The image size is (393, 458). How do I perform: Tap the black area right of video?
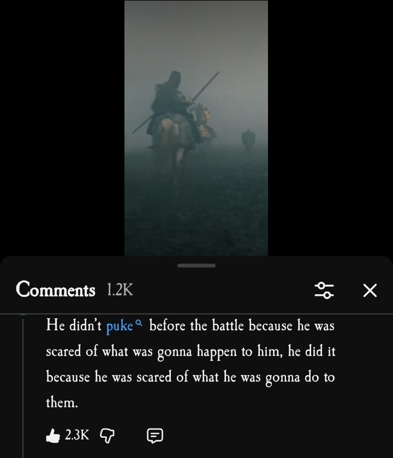(x=331, y=128)
